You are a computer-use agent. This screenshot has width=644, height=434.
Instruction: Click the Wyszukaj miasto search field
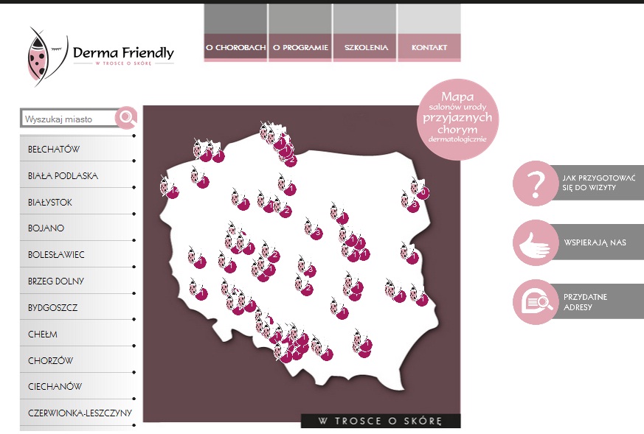(x=68, y=119)
